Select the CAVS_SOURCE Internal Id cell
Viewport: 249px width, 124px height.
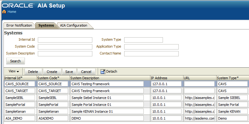(x=20, y=84)
